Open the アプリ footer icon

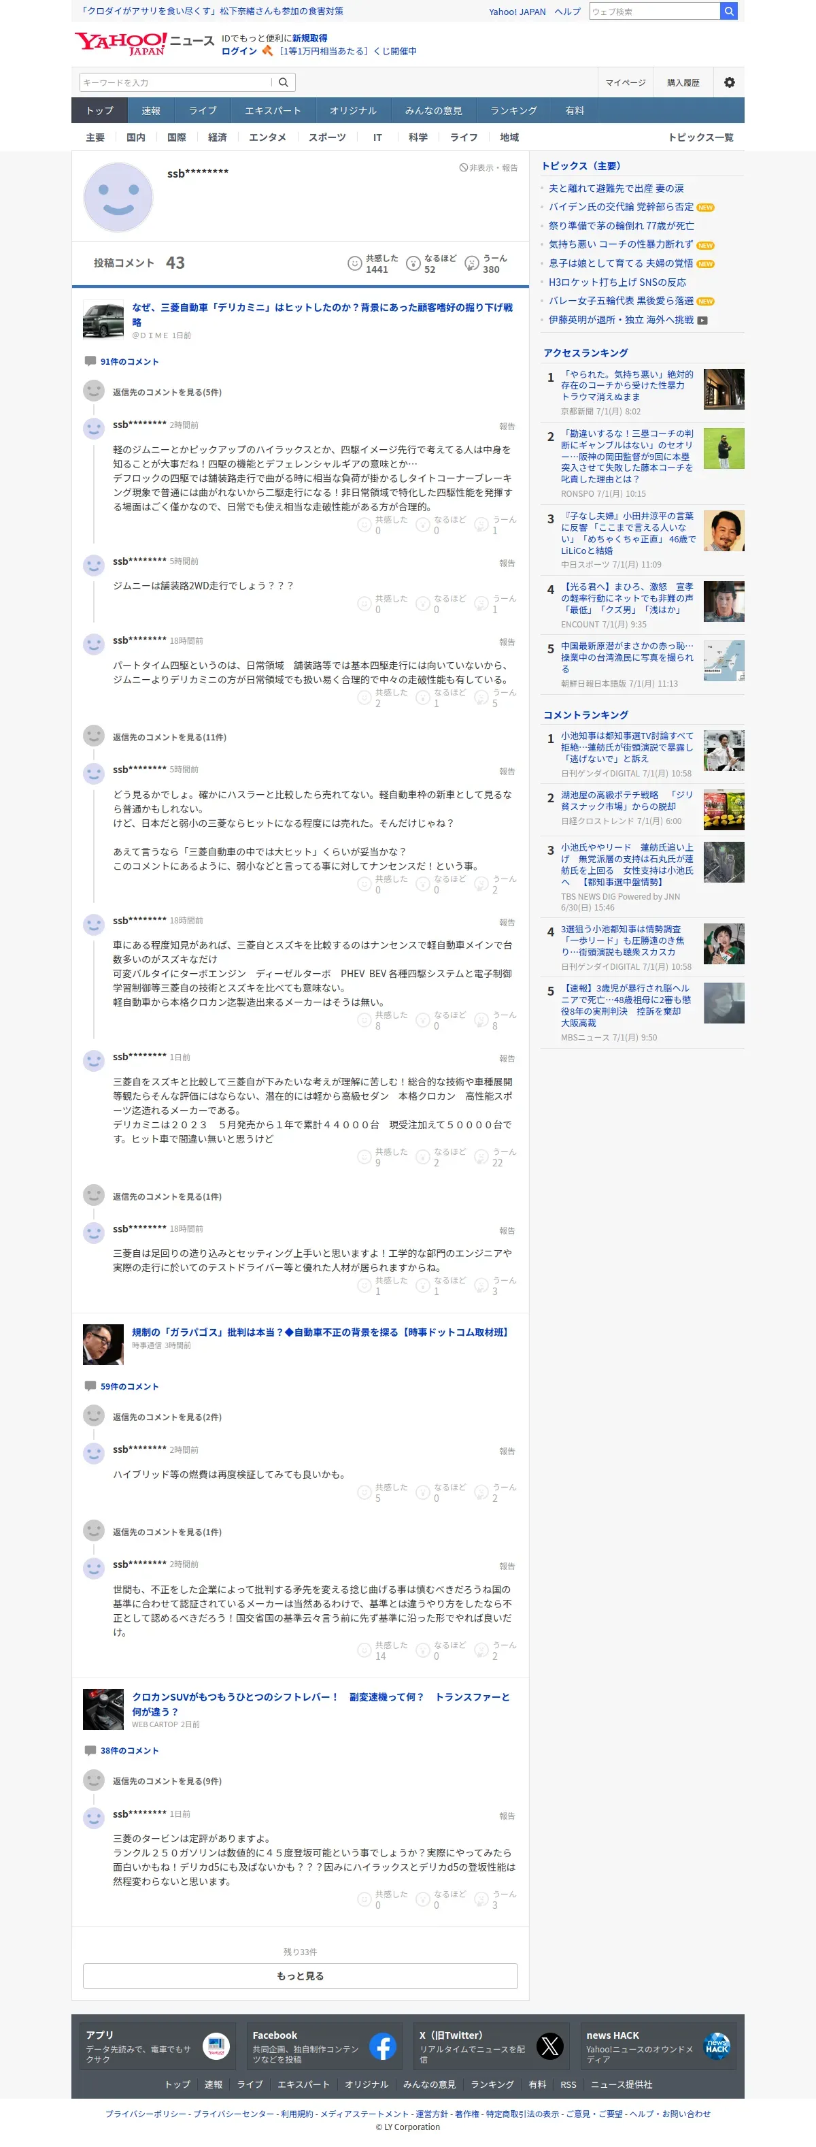tap(216, 2046)
